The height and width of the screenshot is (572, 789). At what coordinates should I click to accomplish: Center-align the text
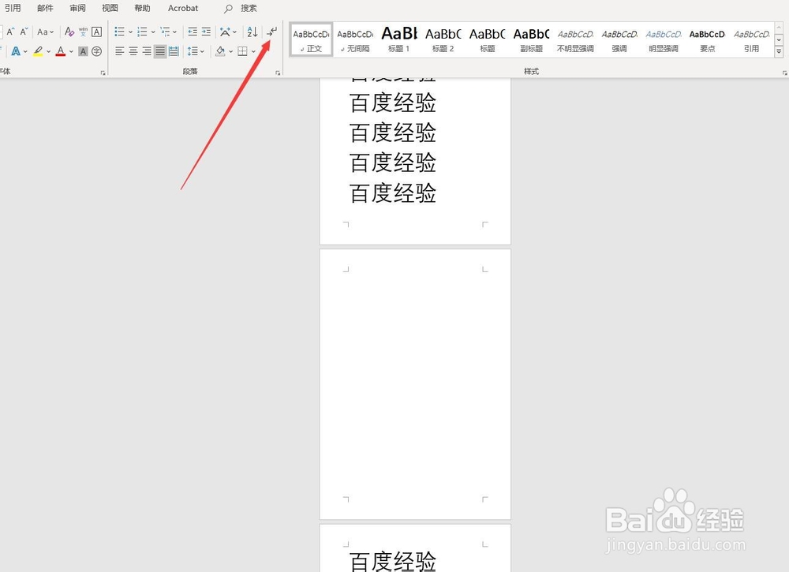[x=133, y=50]
